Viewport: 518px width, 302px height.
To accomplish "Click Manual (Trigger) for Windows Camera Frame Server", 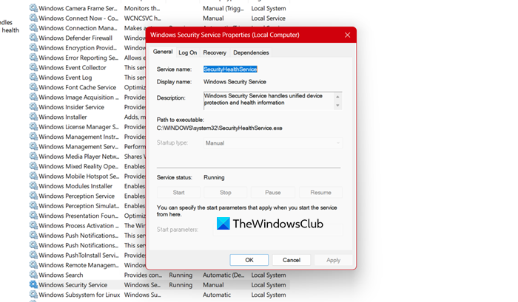I will [223, 8].
